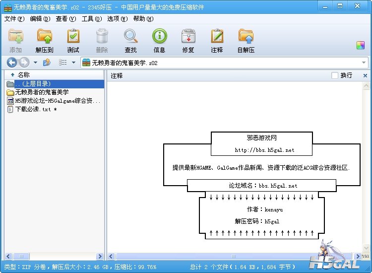
Task: Click the status bar 类型：ZIP 分卷 text
Action: click(x=25, y=267)
